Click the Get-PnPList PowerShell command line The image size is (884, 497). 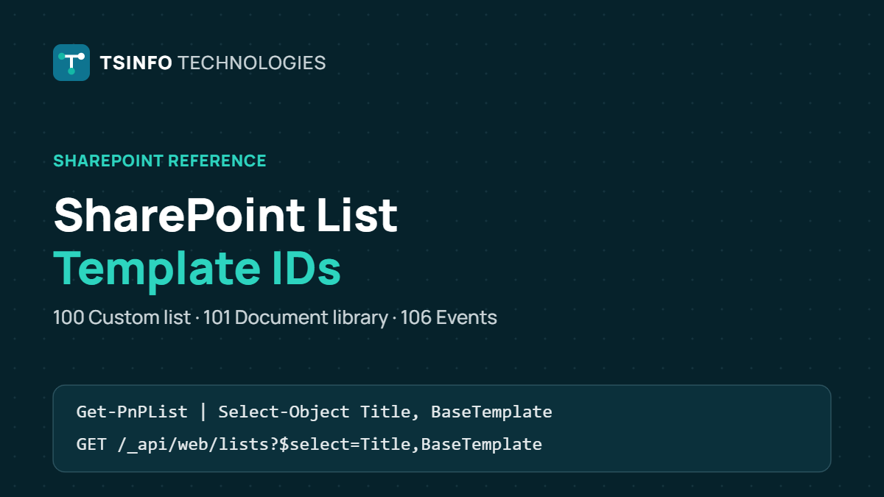[314, 412]
